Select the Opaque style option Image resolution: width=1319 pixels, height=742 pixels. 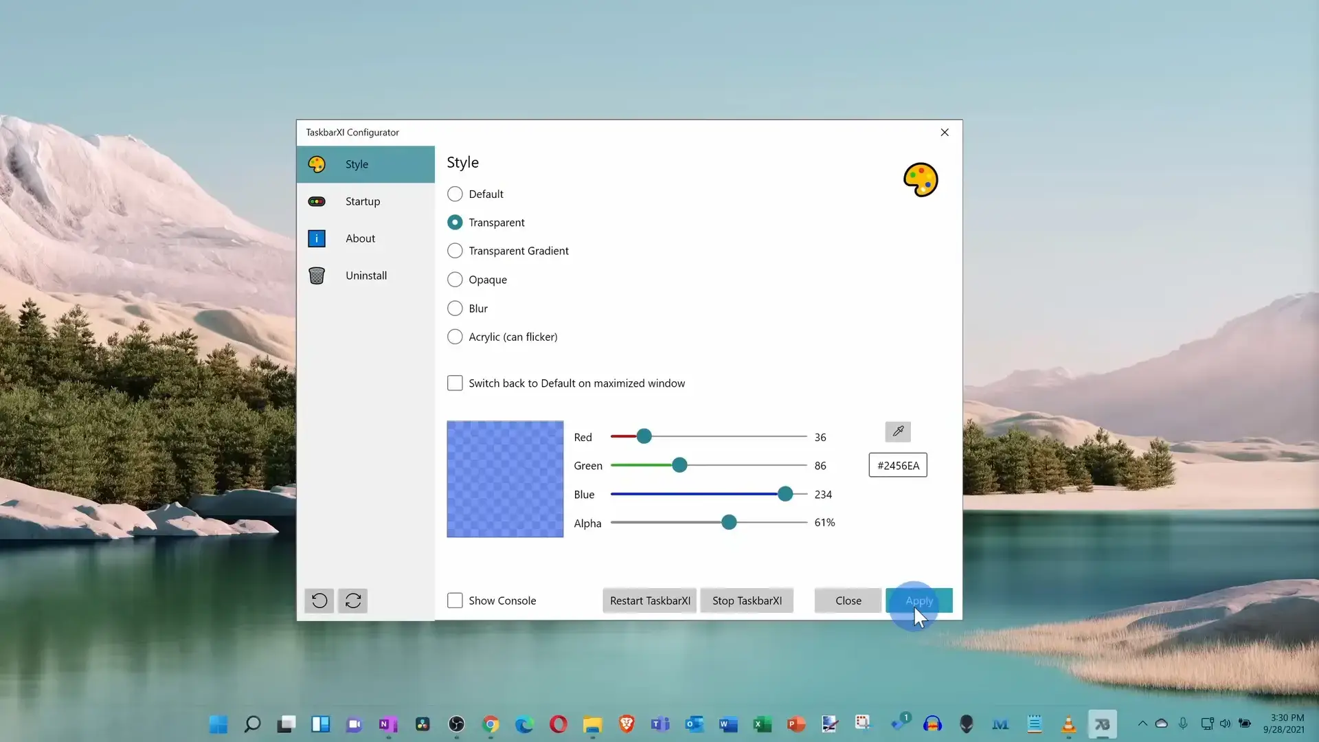[x=455, y=280]
